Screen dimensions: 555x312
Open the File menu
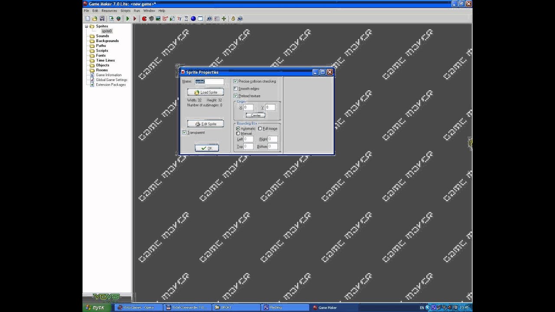86,10
